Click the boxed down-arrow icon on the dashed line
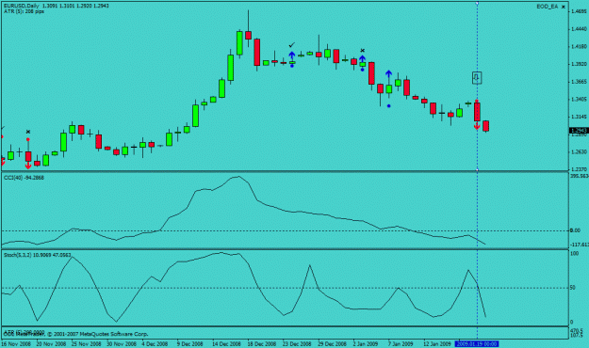Viewport: 589px width, 348px height. click(x=477, y=78)
